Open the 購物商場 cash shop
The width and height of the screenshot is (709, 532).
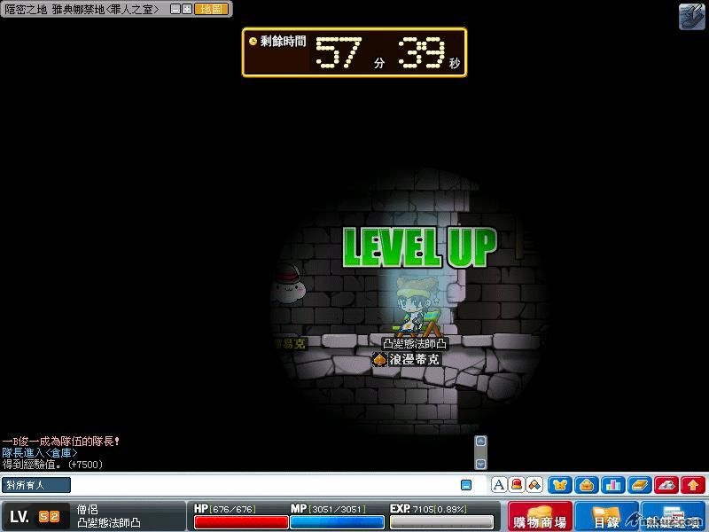pyautogui.click(x=540, y=517)
